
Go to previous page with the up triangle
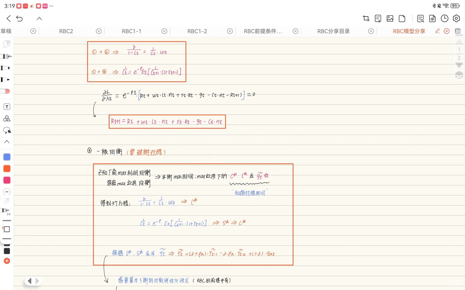pos(459,42)
